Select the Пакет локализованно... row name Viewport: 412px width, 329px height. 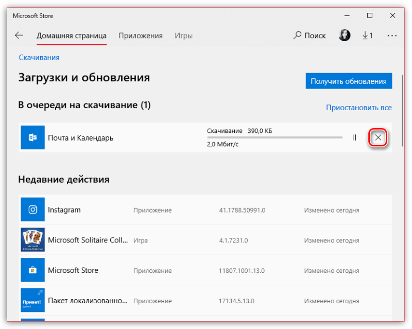click(x=88, y=301)
